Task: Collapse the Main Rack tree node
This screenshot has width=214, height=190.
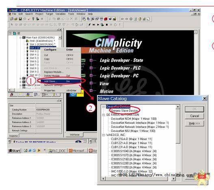Action: [20, 37]
